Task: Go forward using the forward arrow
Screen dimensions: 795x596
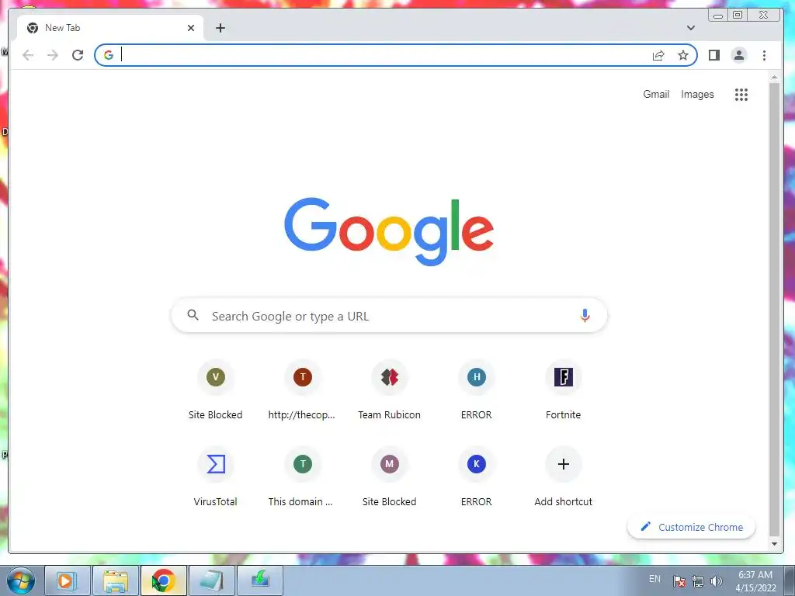Action: 53,55
